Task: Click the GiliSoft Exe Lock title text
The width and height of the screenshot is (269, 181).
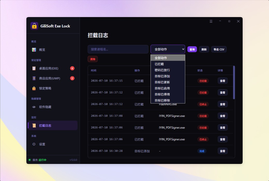Action: 55,26
